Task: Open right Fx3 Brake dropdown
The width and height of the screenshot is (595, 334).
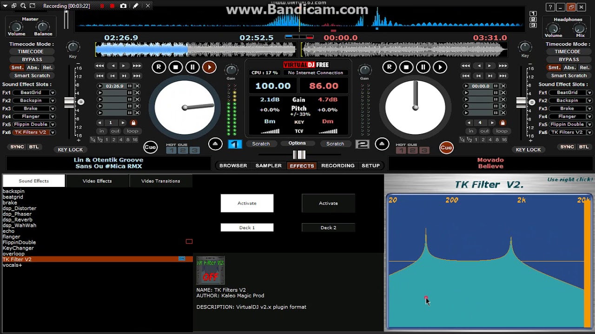Action: click(589, 109)
